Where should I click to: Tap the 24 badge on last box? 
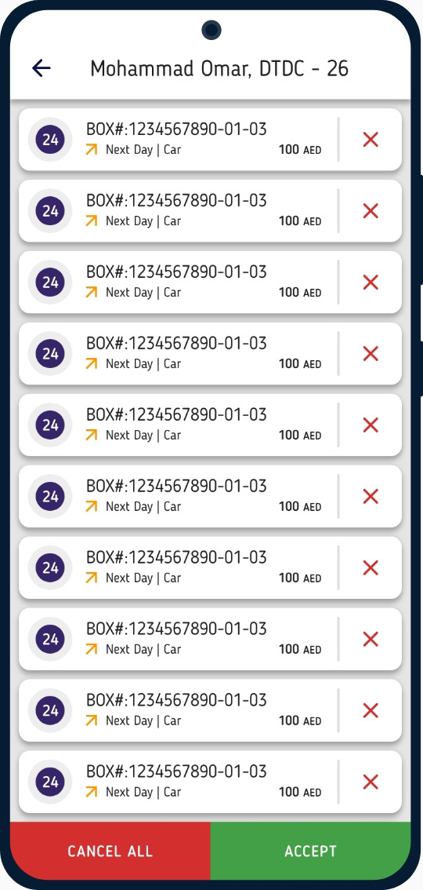[50, 782]
